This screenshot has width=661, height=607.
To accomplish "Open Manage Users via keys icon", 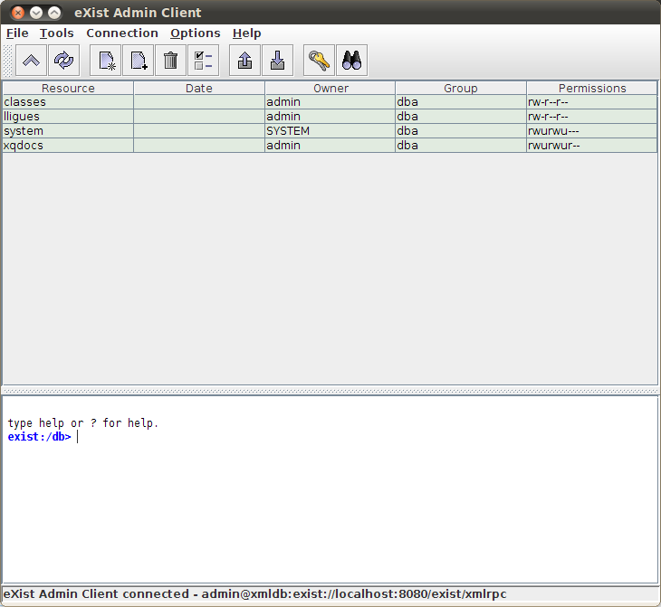I will [x=319, y=61].
